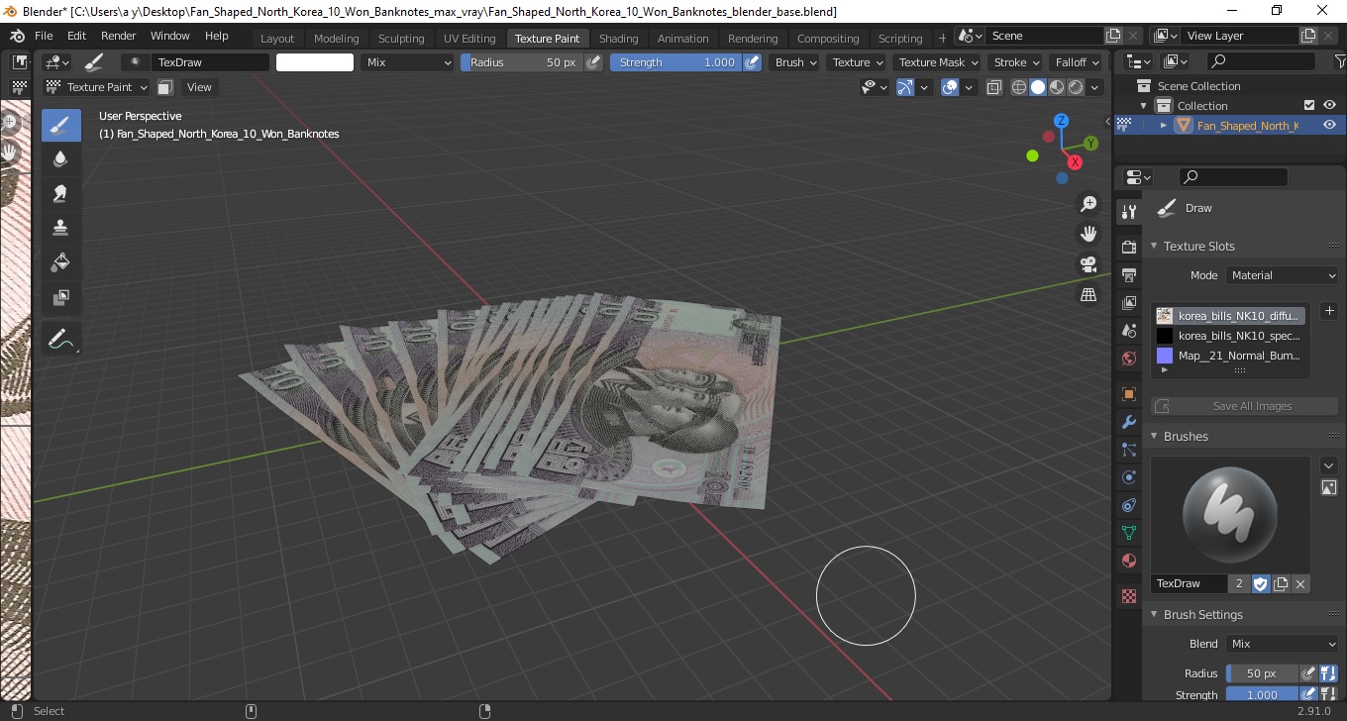Click the viewport zoom magnifier icon
The width and height of the screenshot is (1347, 721).
tap(1088, 204)
